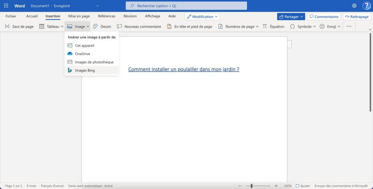Open the poulailler hyperlink in the document
The image size is (373, 189).
click(184, 69)
